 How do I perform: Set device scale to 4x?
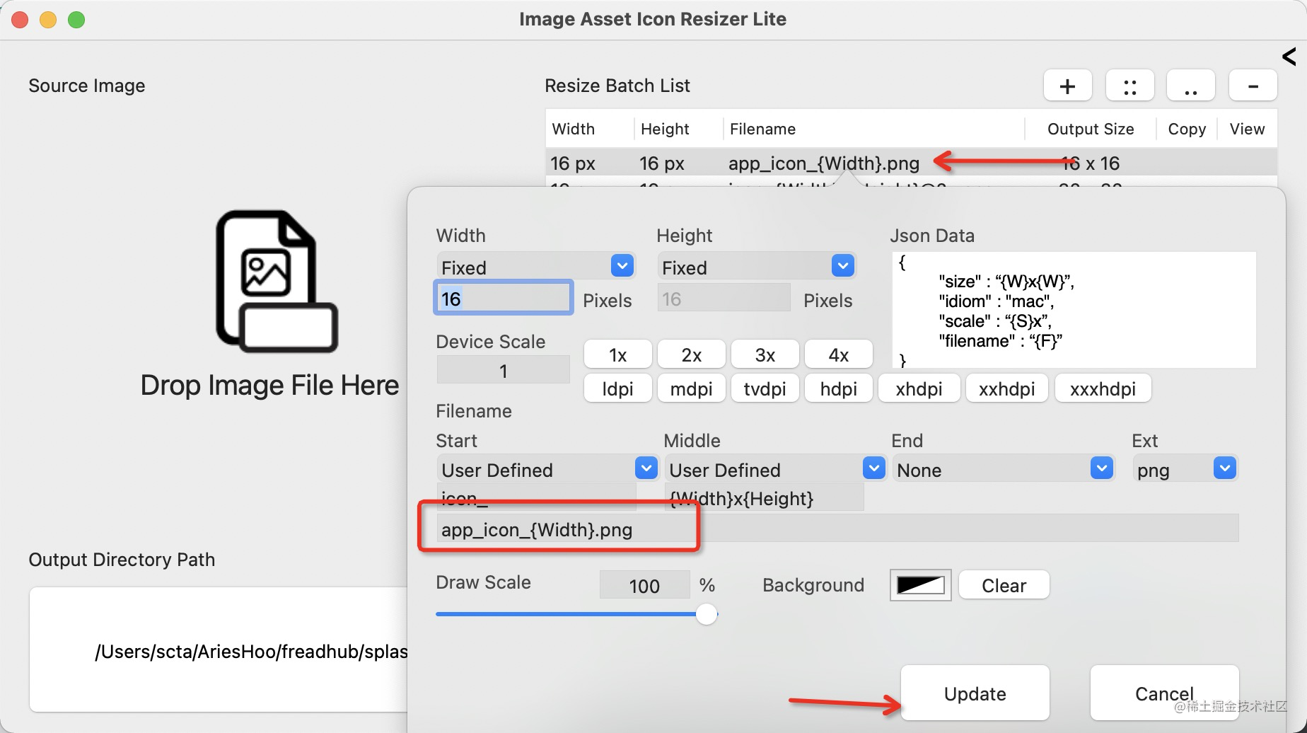coord(839,354)
